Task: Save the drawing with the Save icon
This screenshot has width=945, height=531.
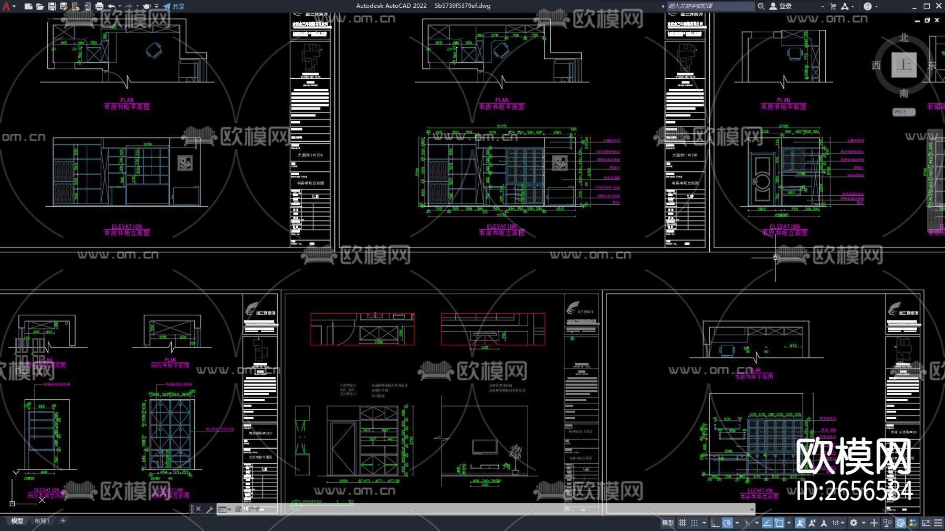Action: pos(52,6)
